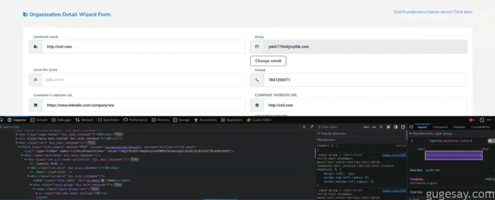Open the Country Code dropdown
This screenshot has height=200, width=495.
click(143, 80)
